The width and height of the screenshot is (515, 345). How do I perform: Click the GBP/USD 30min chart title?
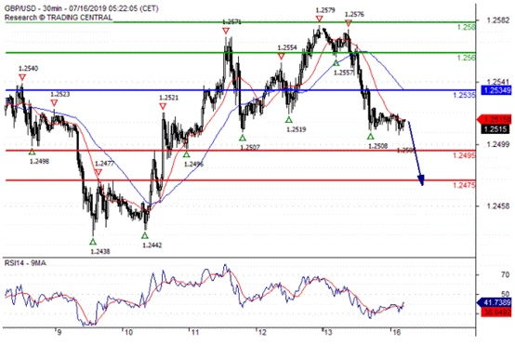[82, 8]
